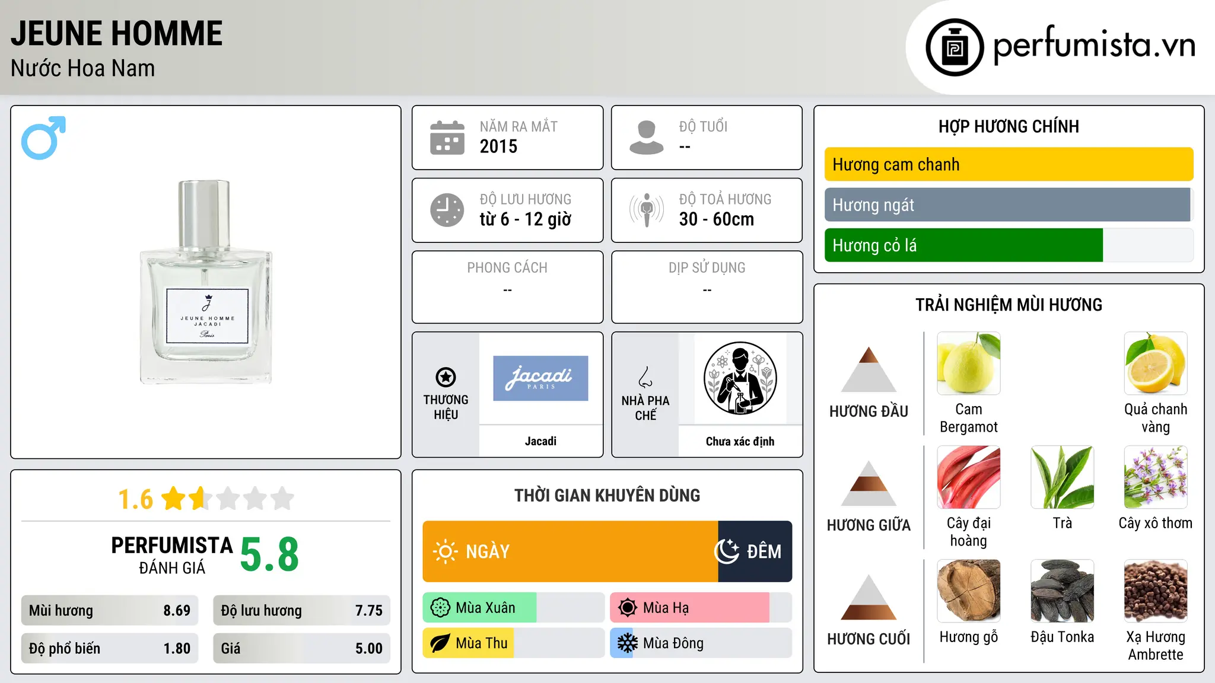Click the green Hương cỏ lá accord bar
1215x683 pixels.
click(963, 245)
